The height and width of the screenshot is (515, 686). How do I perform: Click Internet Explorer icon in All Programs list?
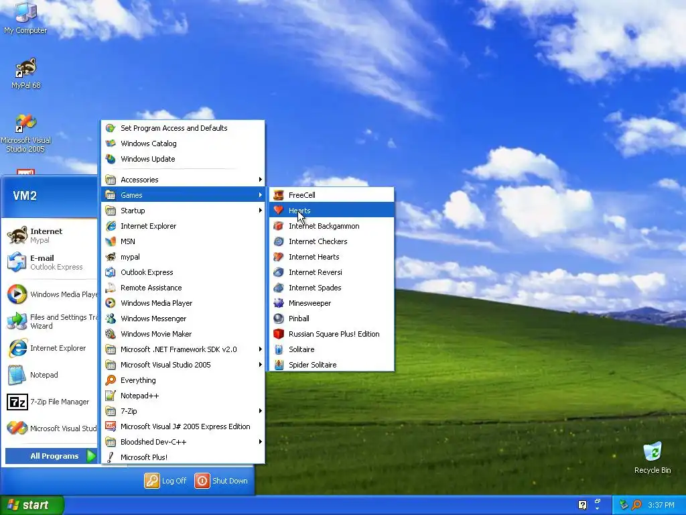tap(111, 226)
